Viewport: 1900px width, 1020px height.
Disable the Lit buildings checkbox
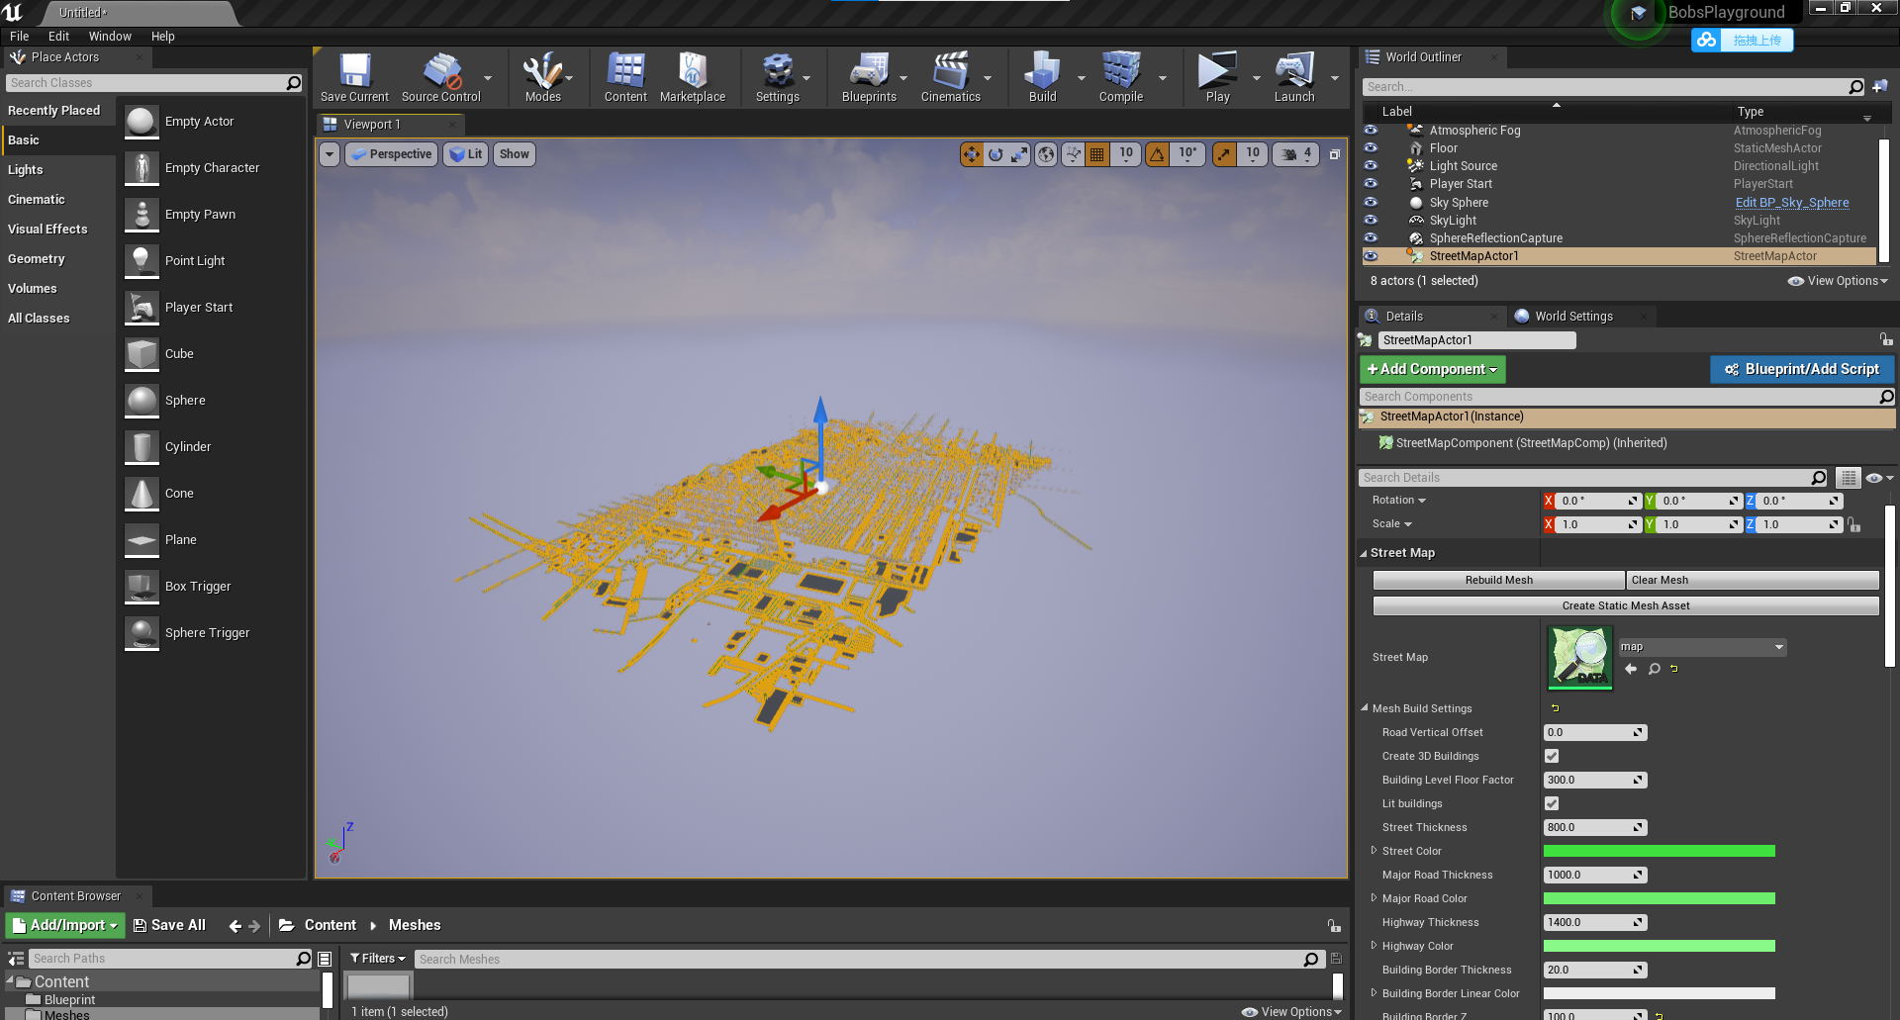[x=1551, y=803]
